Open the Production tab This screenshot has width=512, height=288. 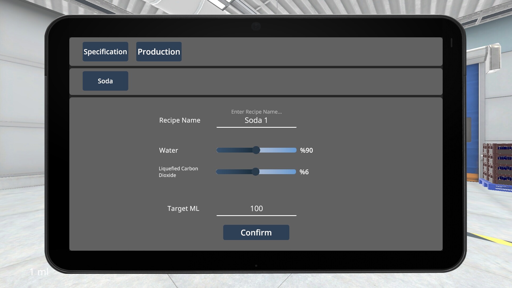click(x=159, y=51)
